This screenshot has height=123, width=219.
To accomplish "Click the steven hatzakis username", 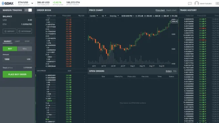I will click(x=206, y=3).
